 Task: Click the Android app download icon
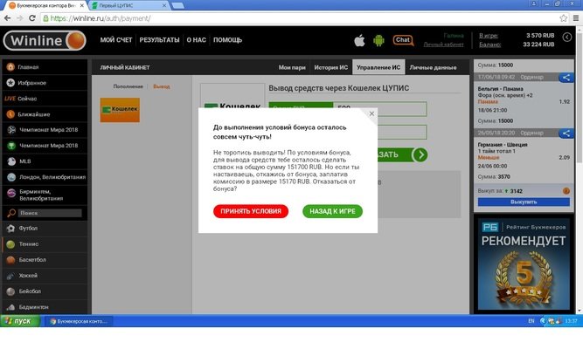pos(378,40)
